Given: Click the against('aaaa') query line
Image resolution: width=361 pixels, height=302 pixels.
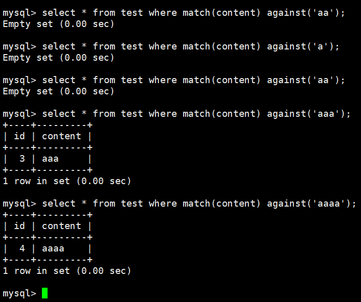Looking at the screenshot, I should pyautogui.click(x=179, y=204).
